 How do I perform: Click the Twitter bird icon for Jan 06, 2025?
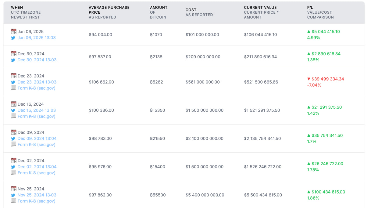pyautogui.click(x=13, y=38)
